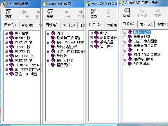Open 索引 tab in AutoCAD customization manual

tap(146, 24)
